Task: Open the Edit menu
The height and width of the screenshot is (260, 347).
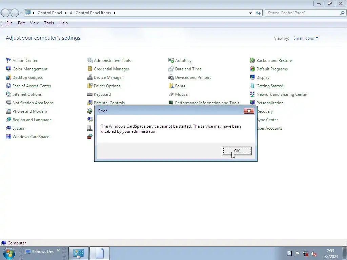Action: (x=21, y=23)
